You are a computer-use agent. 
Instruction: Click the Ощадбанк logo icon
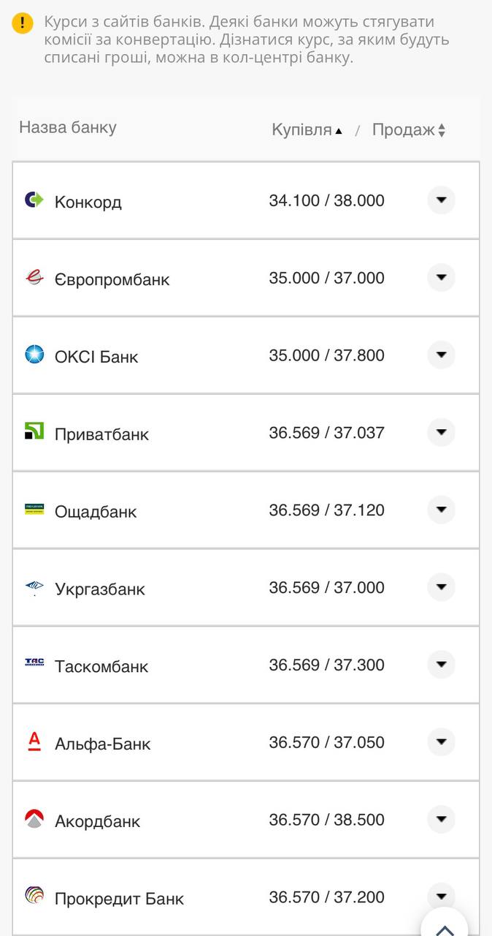[34, 510]
